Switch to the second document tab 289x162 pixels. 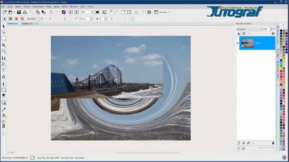tap(27, 24)
